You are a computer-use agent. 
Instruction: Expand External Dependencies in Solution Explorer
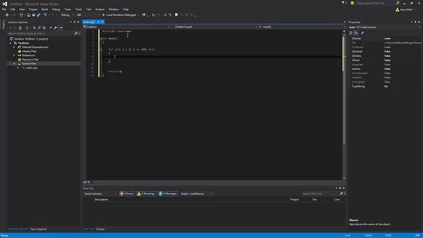14,47
